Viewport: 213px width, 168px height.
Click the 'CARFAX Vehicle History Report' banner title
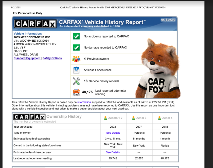(102, 22)
